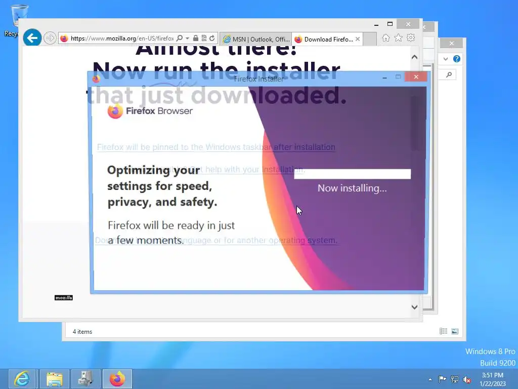Image resolution: width=518 pixels, height=389 pixels.
Task: Click the Internet Explorer back arrow
Action: click(32, 38)
